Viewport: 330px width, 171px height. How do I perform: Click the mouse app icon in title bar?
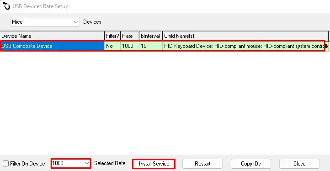click(6, 6)
